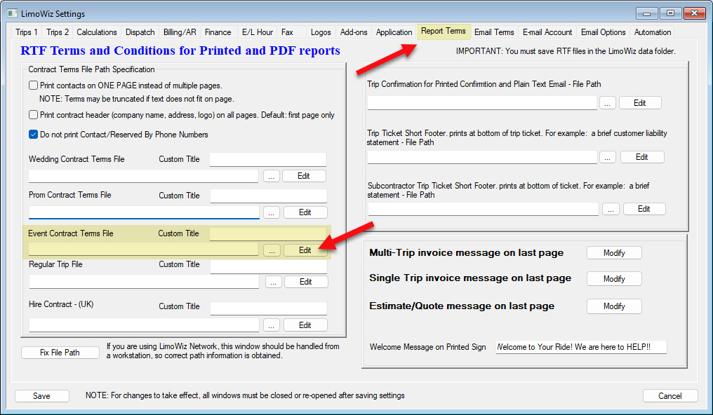Edit the Hire Contract (UK) file
This screenshot has width=713, height=415.
(305, 325)
